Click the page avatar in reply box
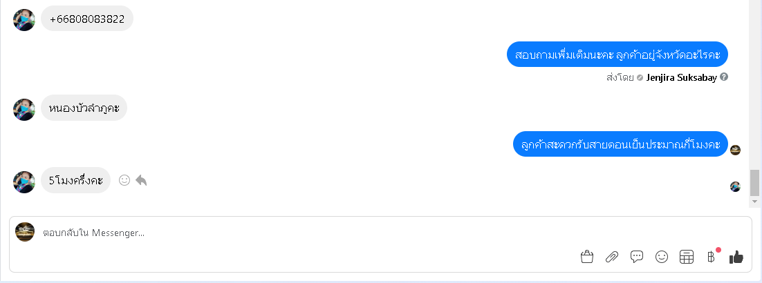Image resolution: width=762 pixels, height=283 pixels. (x=25, y=232)
